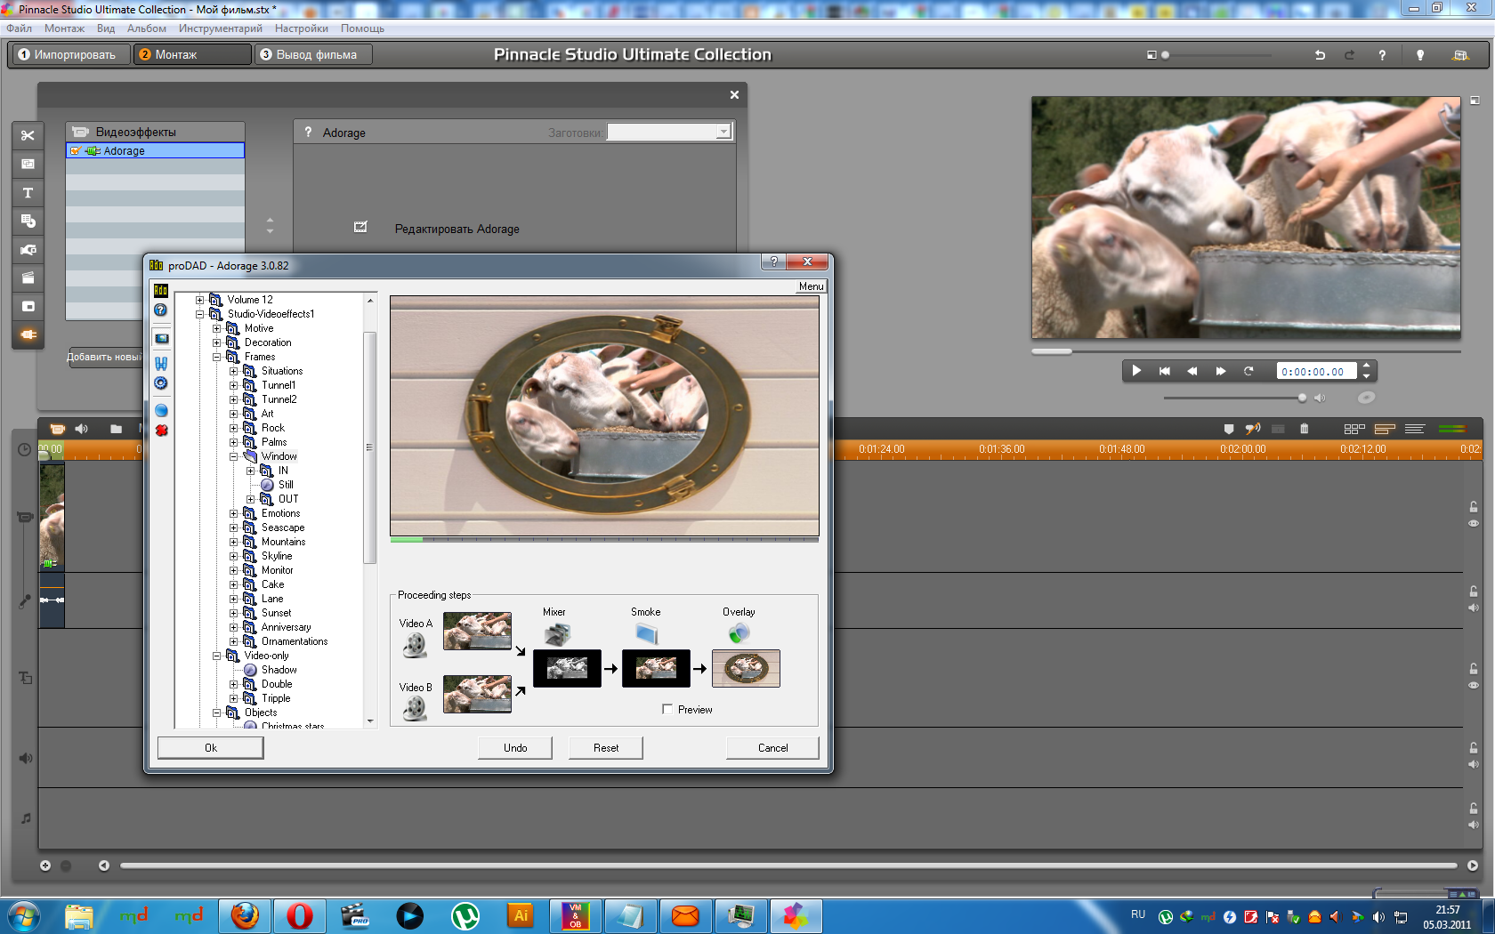
Task: Click Cancel in Adorage dialog
Action: point(772,747)
